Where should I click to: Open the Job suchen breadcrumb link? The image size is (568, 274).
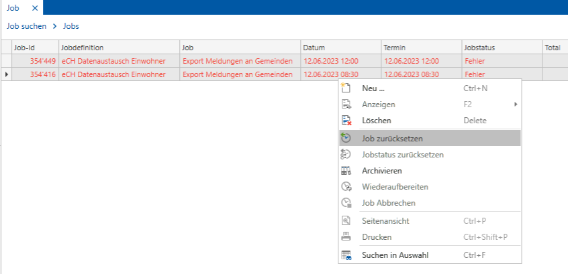click(26, 26)
